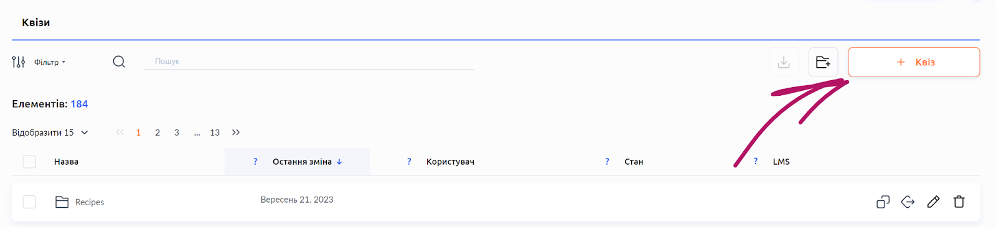Jump to page 13

(215, 132)
